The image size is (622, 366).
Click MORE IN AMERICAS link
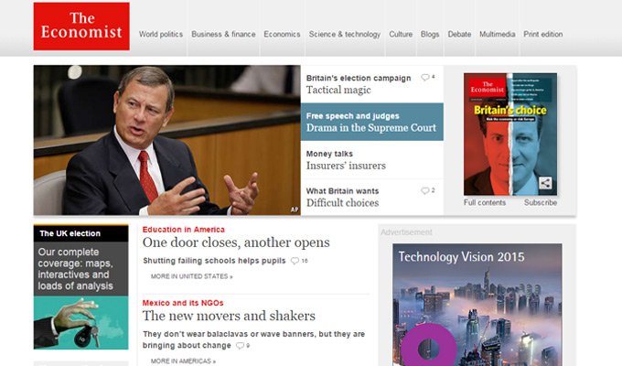coord(183,361)
